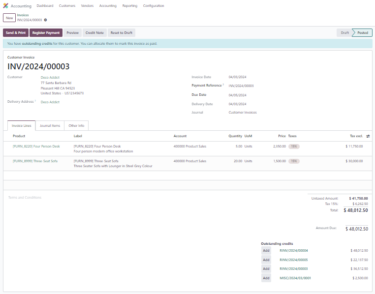Open the Delivery Address Deco Addict link
Viewport: 375px width, 294px height.
point(50,102)
